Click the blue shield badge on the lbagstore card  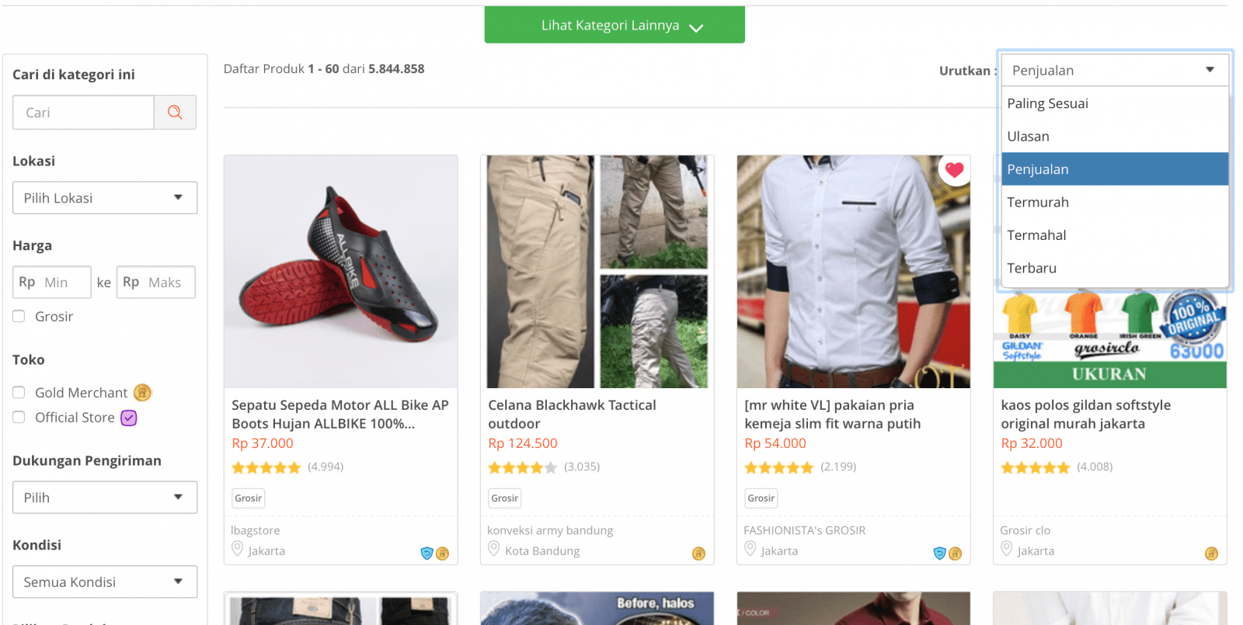(427, 554)
